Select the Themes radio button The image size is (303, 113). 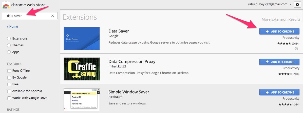point(9,45)
